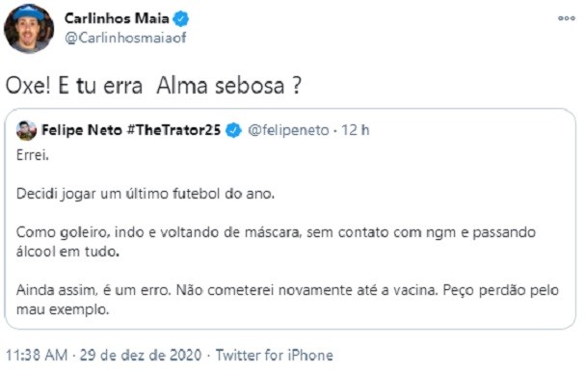Open the Carlinhos Maia display name link

117,18
